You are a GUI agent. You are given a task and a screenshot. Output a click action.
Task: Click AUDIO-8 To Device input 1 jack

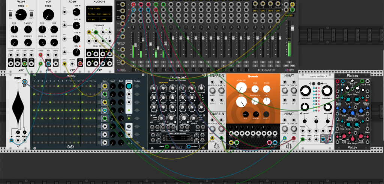coord(89,32)
